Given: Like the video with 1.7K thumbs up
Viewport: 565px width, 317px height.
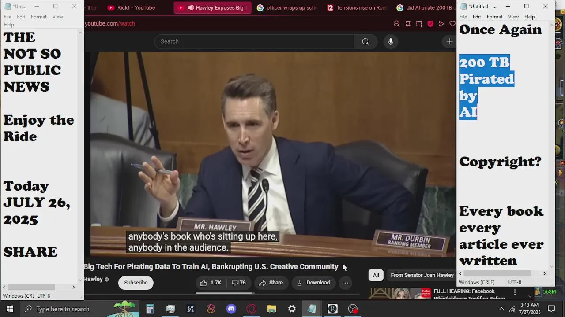Looking at the screenshot, I should [211, 283].
